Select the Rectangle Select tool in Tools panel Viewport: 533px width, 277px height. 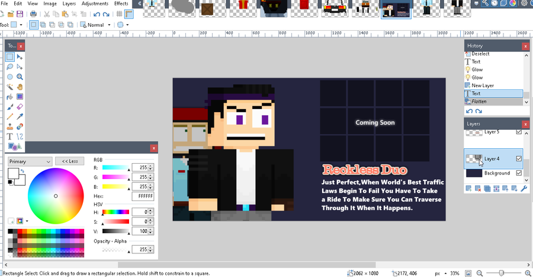[10, 57]
